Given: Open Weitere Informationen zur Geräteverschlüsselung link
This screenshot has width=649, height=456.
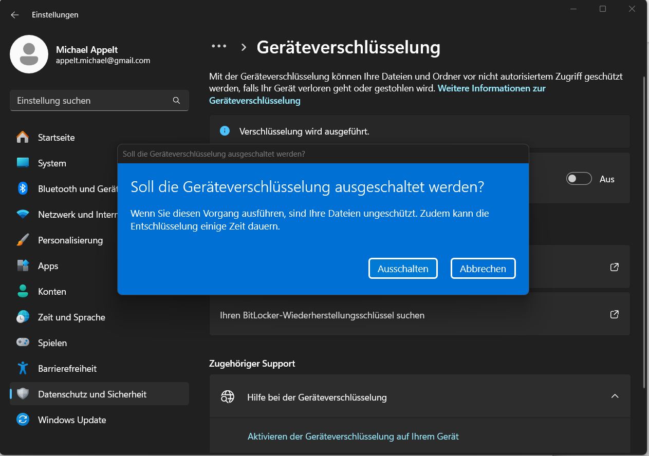Looking at the screenshot, I should pyautogui.click(x=491, y=88).
